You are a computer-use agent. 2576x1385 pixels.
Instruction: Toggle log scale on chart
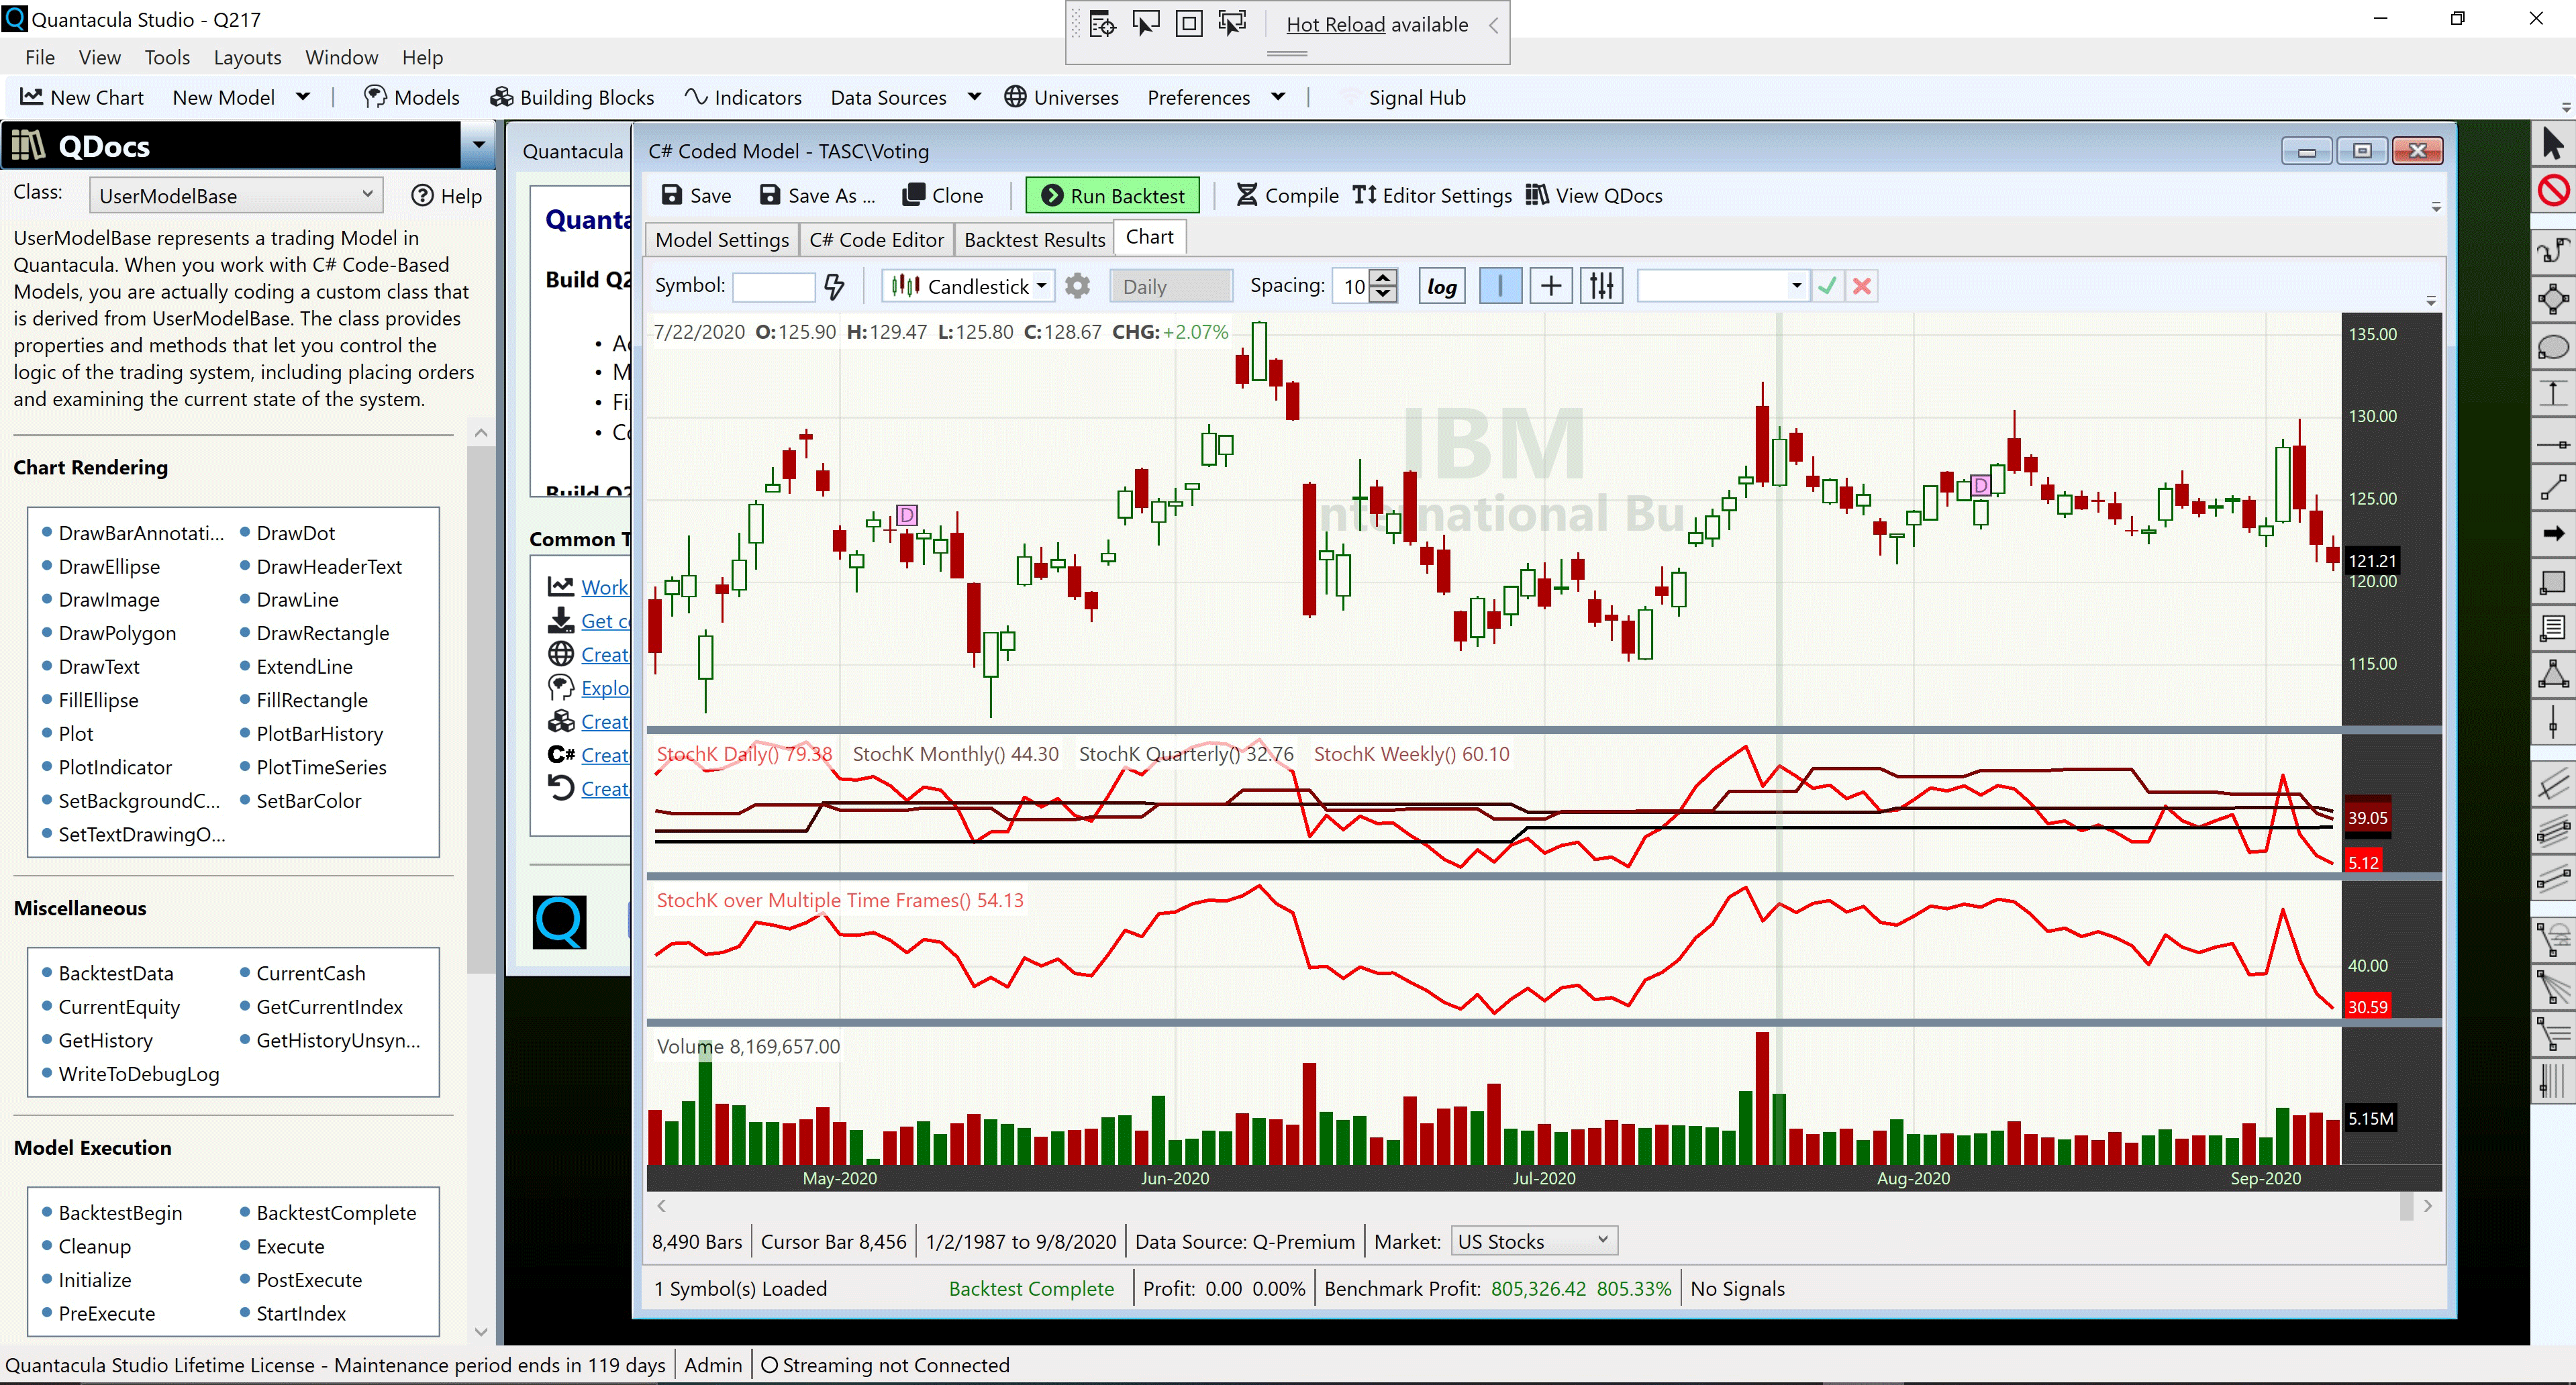1441,287
